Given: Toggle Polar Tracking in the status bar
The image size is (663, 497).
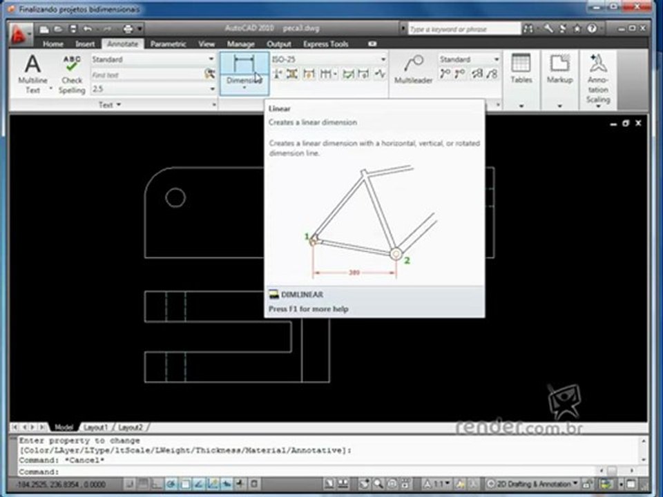Looking at the screenshot, I should point(171,484).
